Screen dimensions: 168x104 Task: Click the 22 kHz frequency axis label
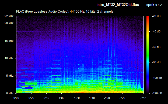coord(9,16)
